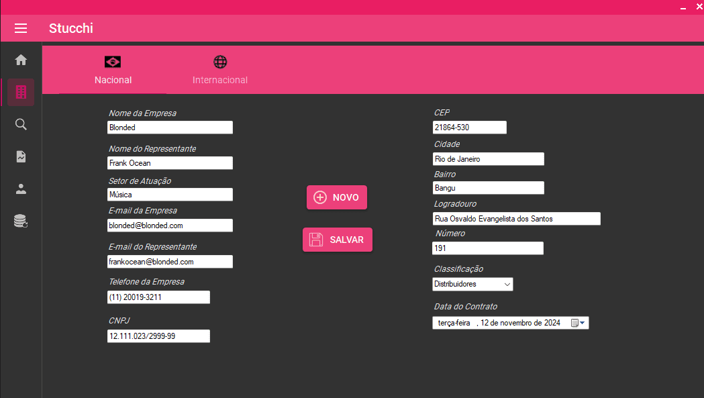
Task: Switch to the Internacional tab
Action: (x=220, y=79)
